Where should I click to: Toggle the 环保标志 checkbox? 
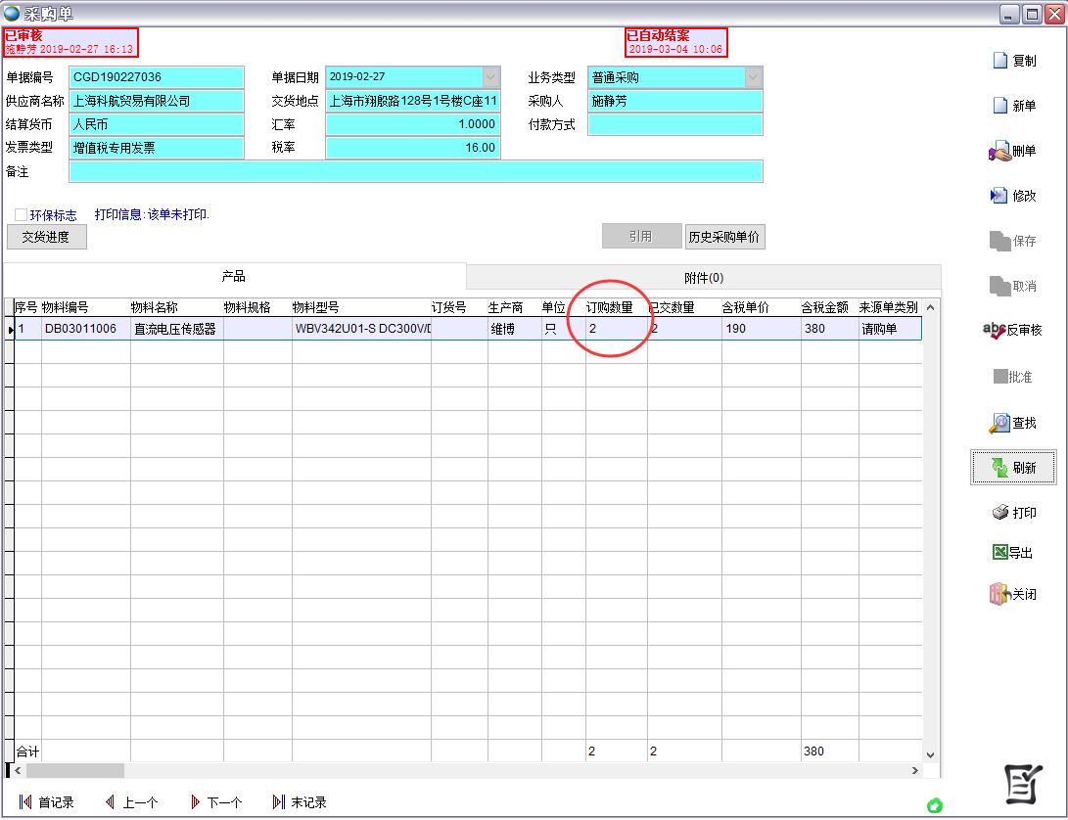tap(21, 215)
